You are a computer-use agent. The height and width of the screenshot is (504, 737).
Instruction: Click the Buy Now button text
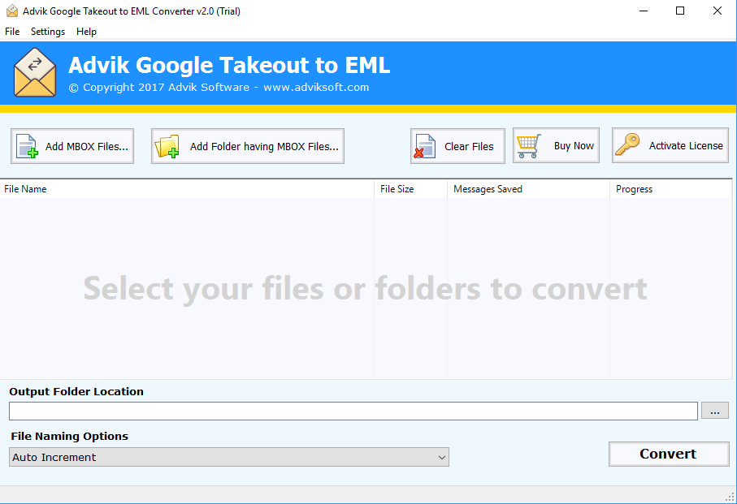pyautogui.click(x=574, y=146)
